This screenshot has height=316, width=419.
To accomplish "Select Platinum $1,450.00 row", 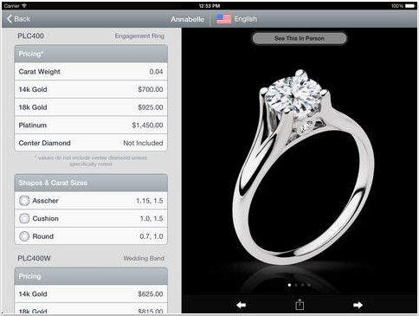I will point(91,126).
